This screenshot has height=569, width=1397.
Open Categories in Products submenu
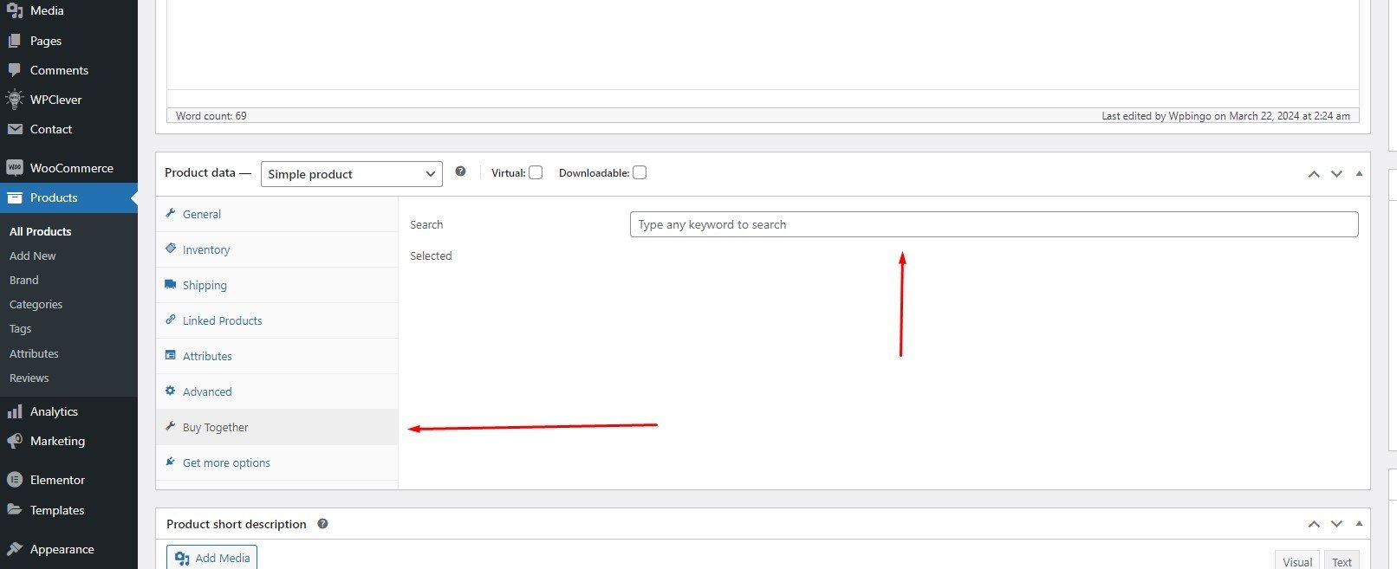[36, 305]
